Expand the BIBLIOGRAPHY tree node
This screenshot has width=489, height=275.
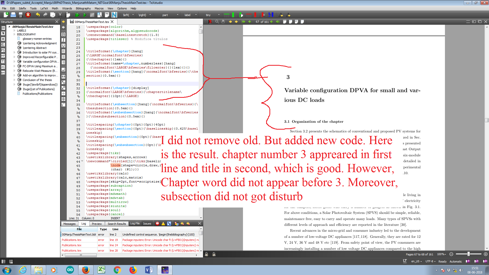[x=14, y=34]
